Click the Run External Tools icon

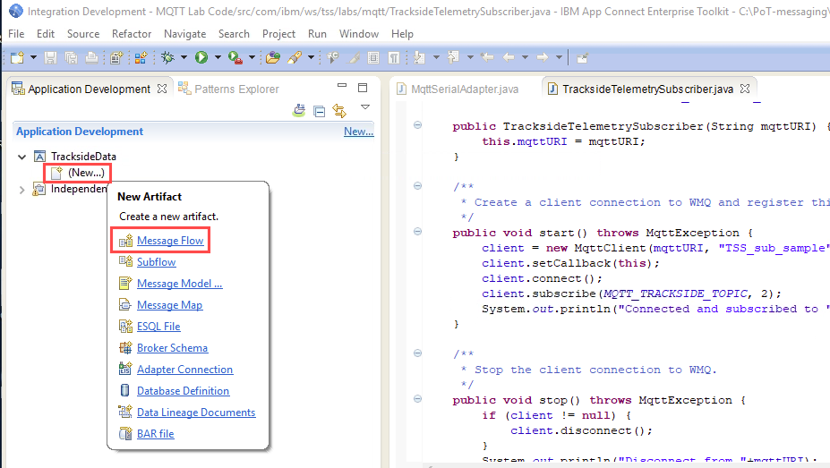click(x=235, y=57)
